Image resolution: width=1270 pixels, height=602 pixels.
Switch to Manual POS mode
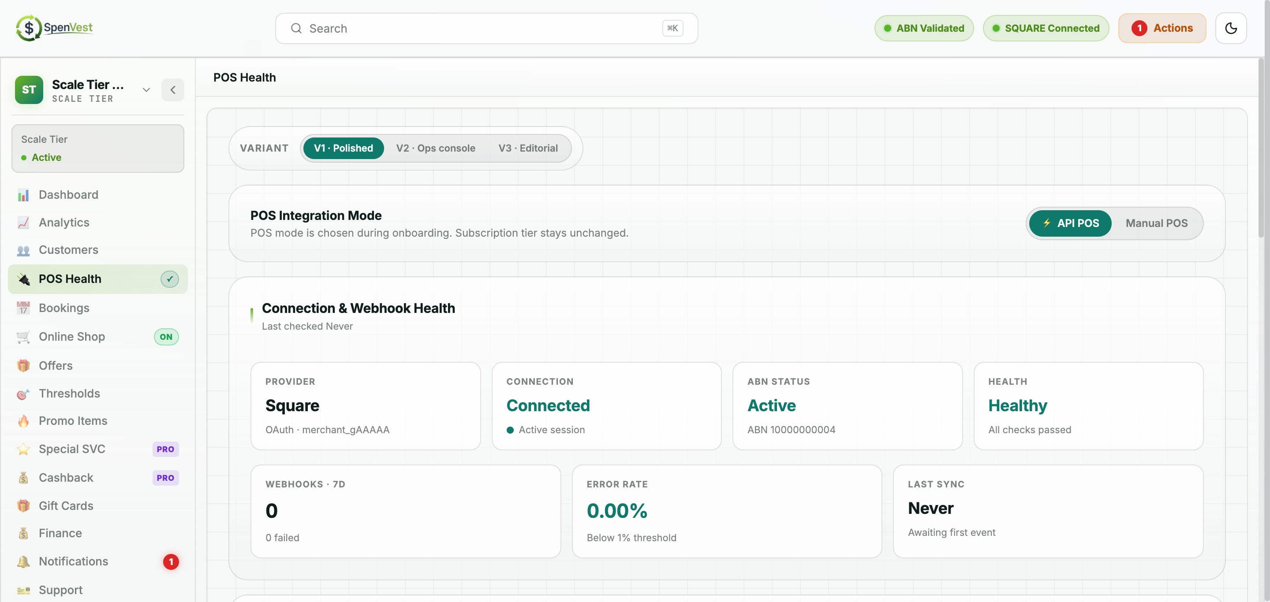(x=1156, y=223)
